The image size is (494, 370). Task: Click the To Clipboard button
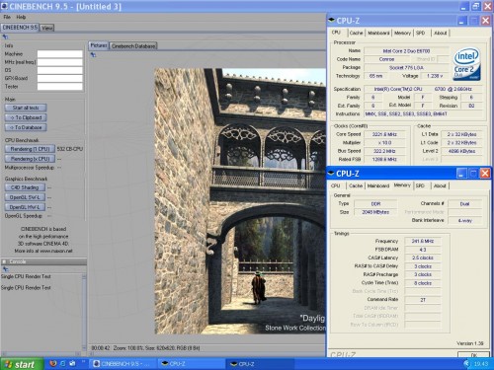click(x=26, y=117)
